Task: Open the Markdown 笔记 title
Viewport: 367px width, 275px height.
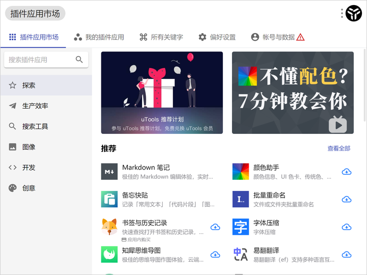Action: point(146,168)
